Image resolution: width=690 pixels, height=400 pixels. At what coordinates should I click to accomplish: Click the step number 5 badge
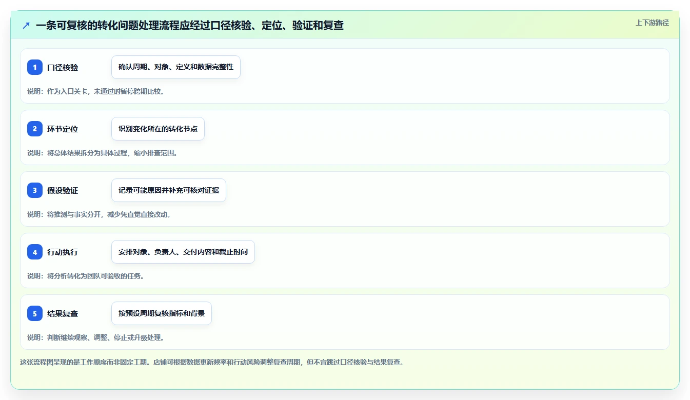coord(35,313)
